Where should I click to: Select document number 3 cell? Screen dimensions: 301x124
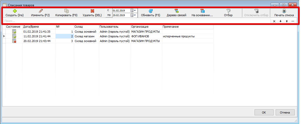pyautogui.click(x=65, y=41)
